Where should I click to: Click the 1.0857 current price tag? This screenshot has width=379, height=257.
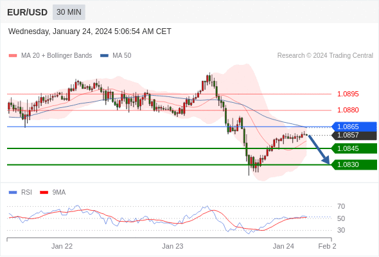[x=354, y=135]
